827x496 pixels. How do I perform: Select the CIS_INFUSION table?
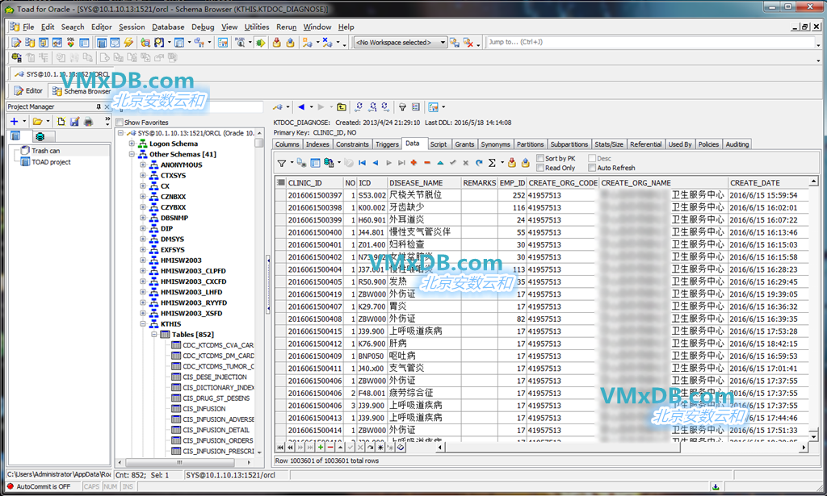[204, 409]
